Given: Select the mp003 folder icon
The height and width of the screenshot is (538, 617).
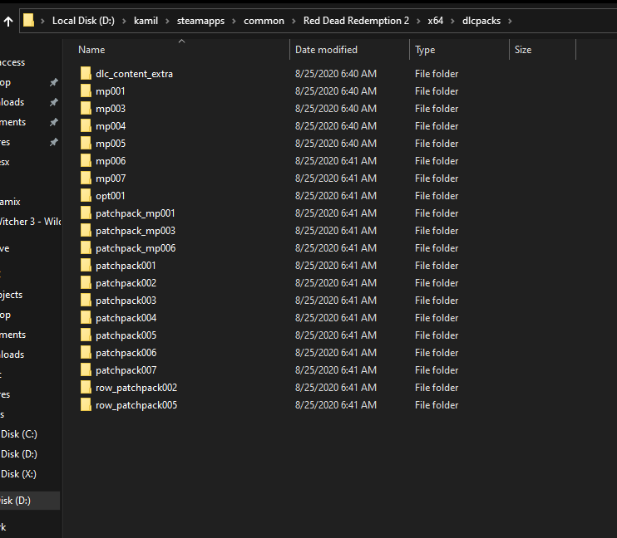Looking at the screenshot, I should click(x=86, y=109).
